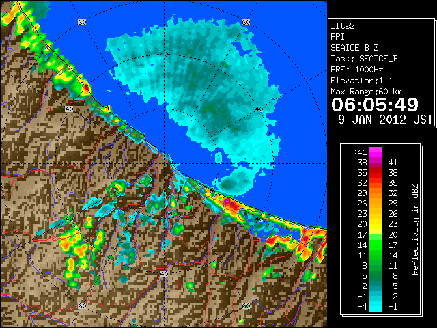The width and height of the screenshot is (437, 328).
Task: Pick the yellow legend band beside left-column 20
Action: click(376, 224)
